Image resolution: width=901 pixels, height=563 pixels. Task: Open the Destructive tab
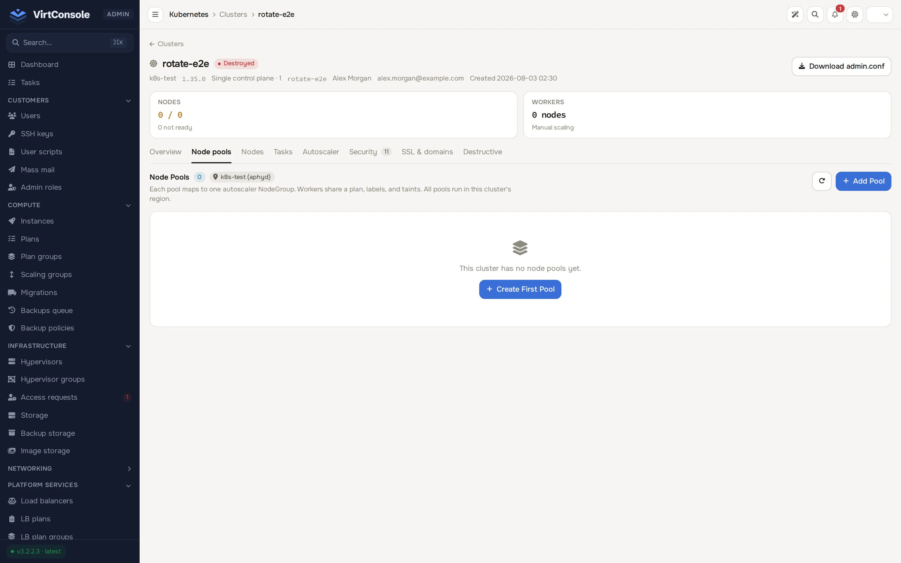pos(483,152)
